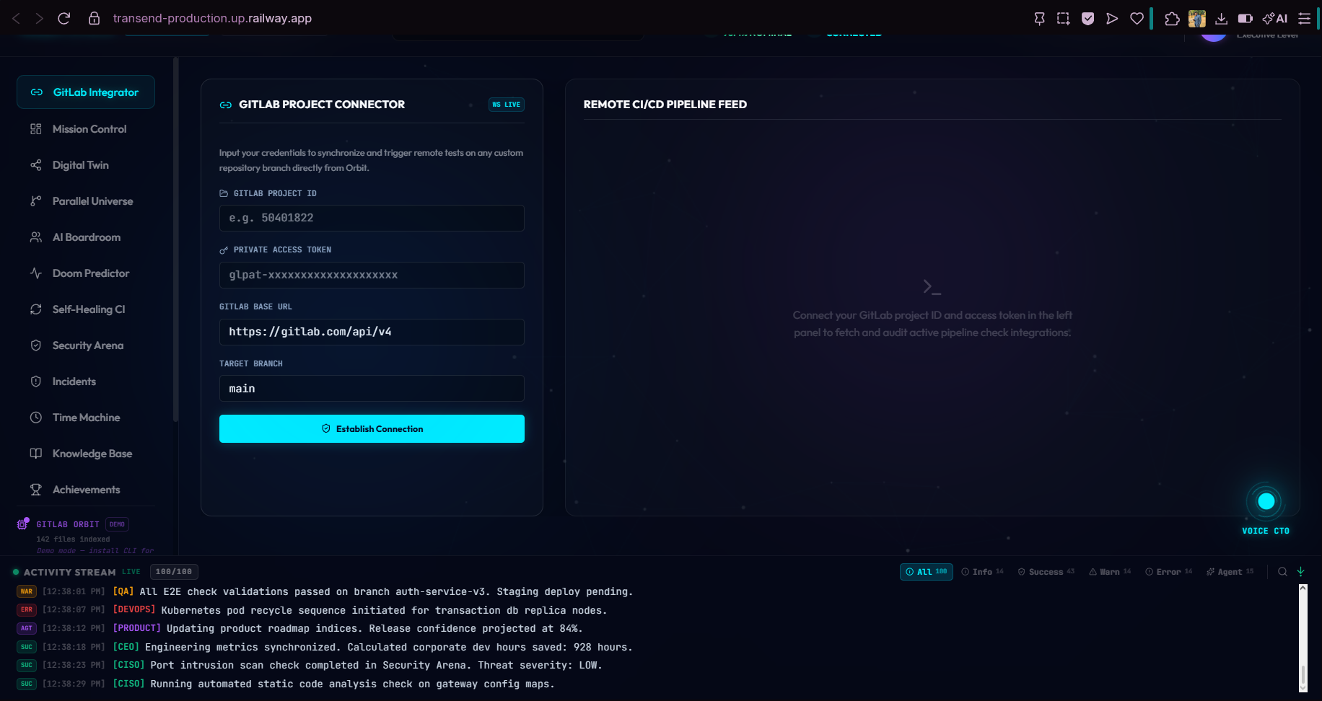Click the '142 files indexed' sidebar text
1322x701 pixels.
click(x=74, y=539)
